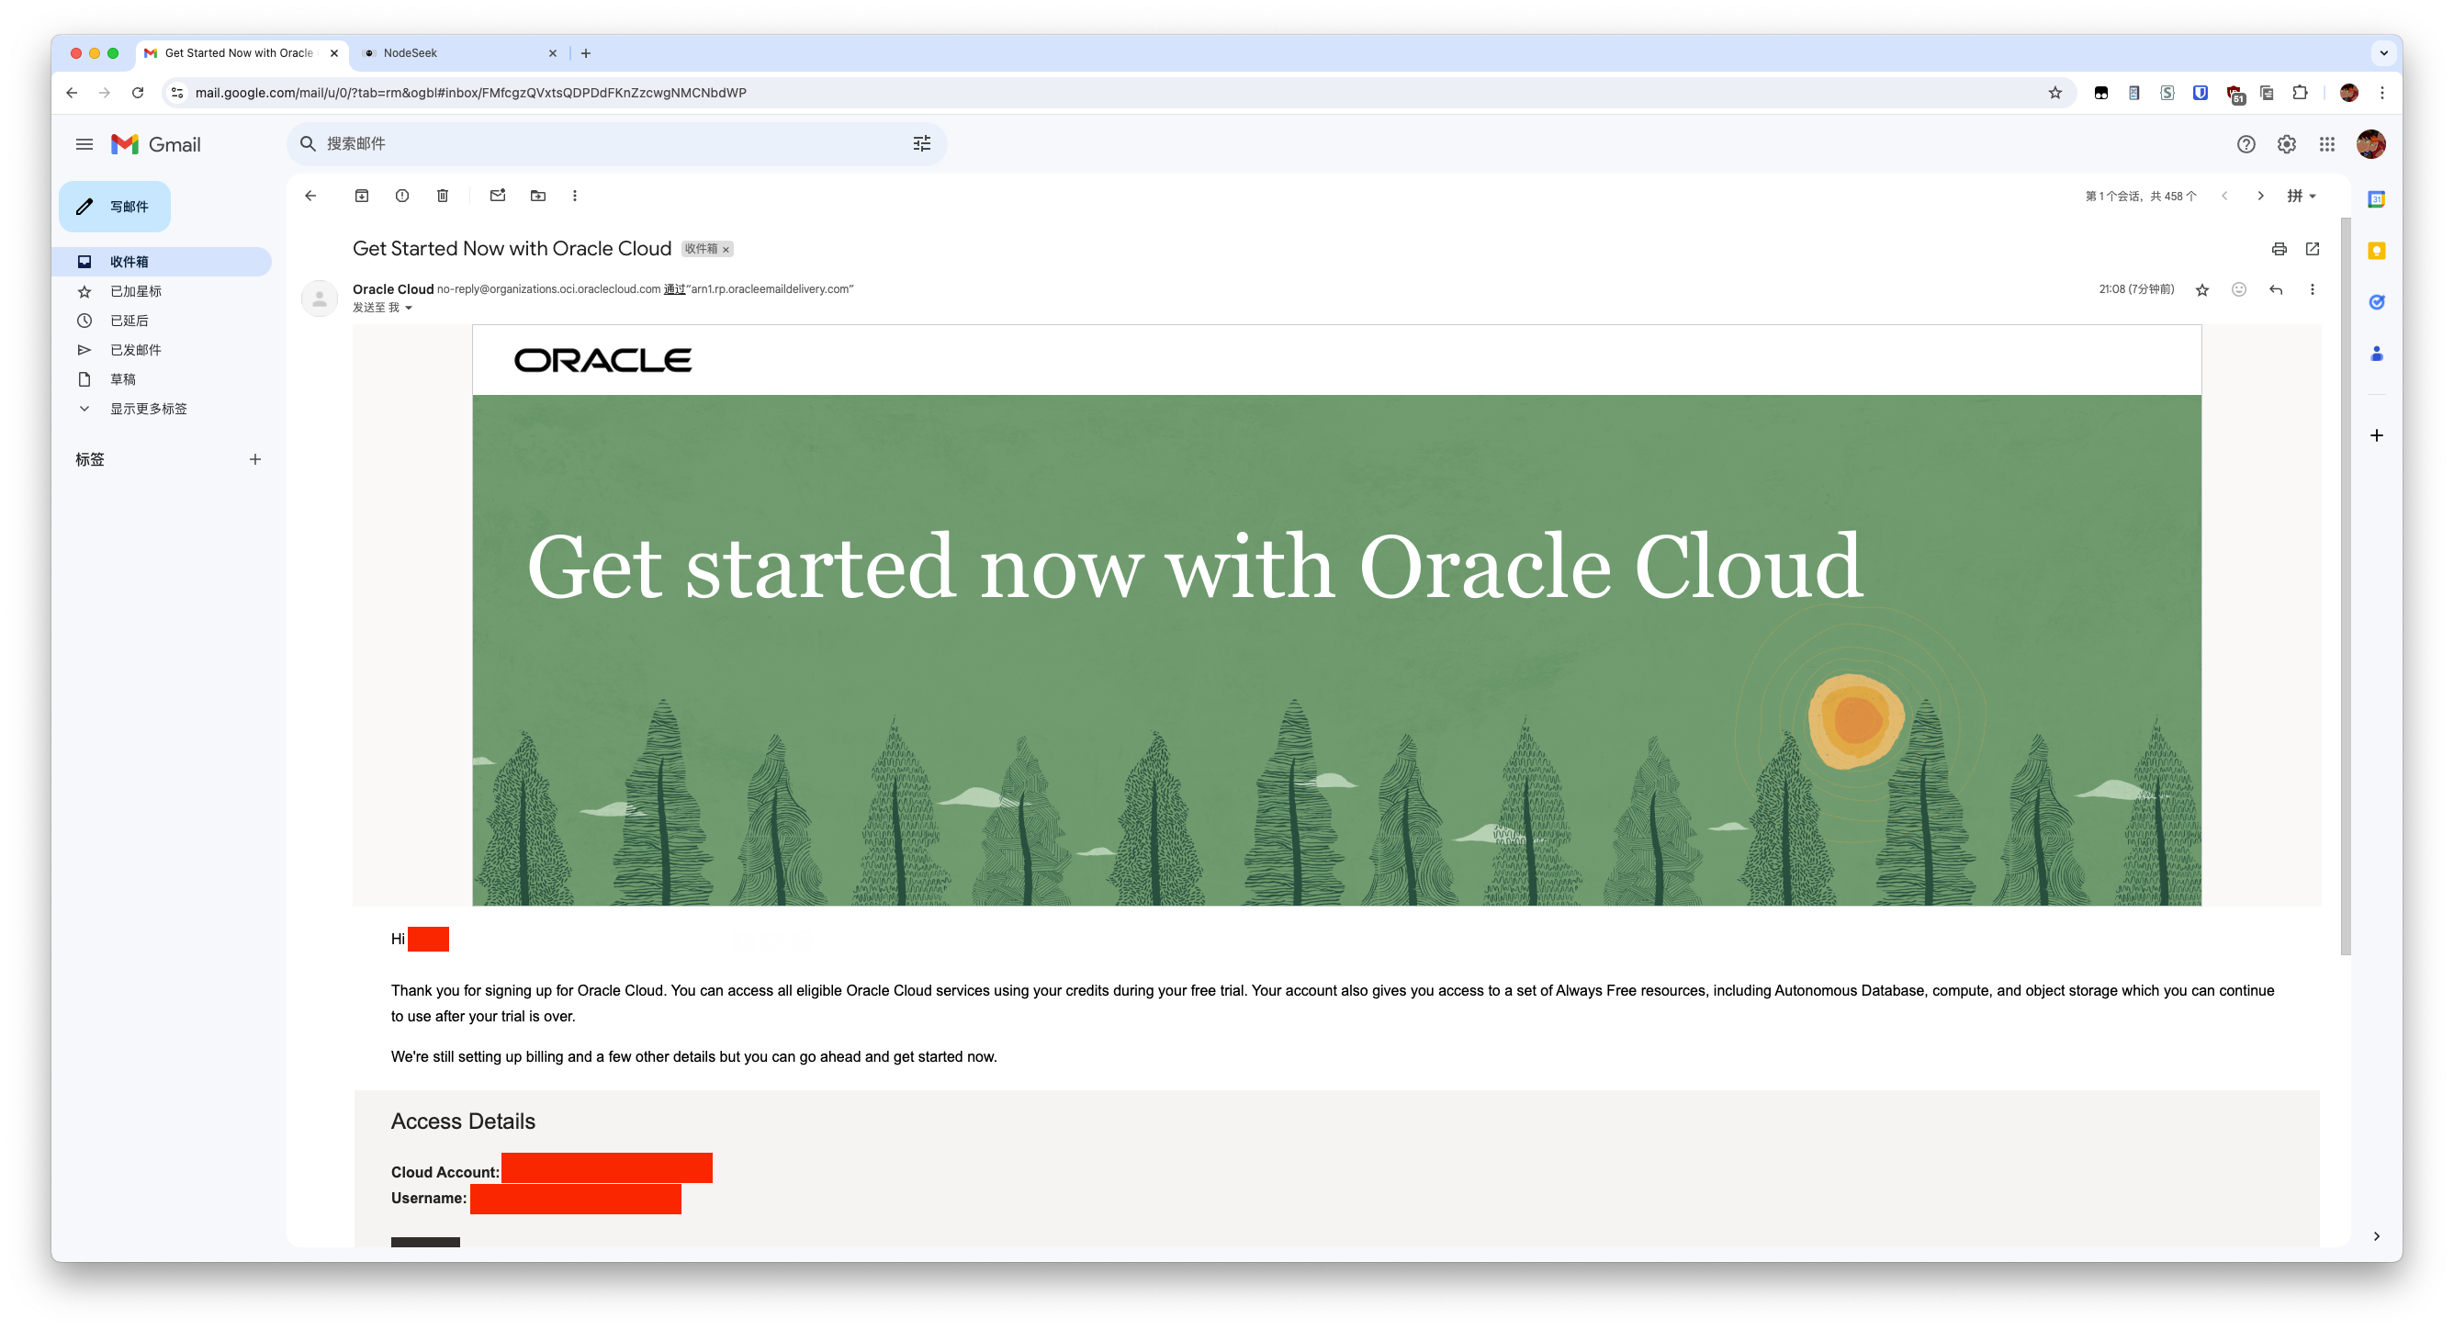Image resolution: width=2454 pixels, height=1330 pixels.
Task: Expand recipient details next to 发送至 我
Action: click(409, 308)
